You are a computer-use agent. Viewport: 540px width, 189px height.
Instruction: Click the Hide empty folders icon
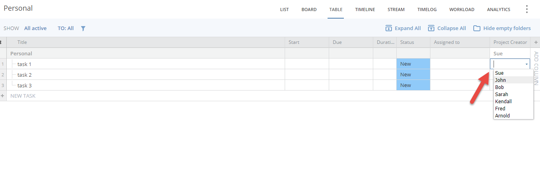[476, 28]
